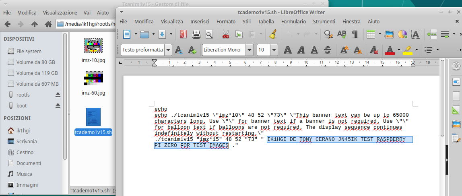462x196 pixels.
Task: Apply red font color swatch
Action: (x=390, y=50)
